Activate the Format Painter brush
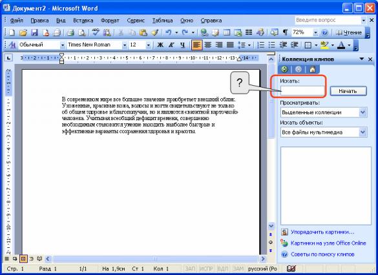The height and width of the screenshot is (275, 378). (x=154, y=32)
